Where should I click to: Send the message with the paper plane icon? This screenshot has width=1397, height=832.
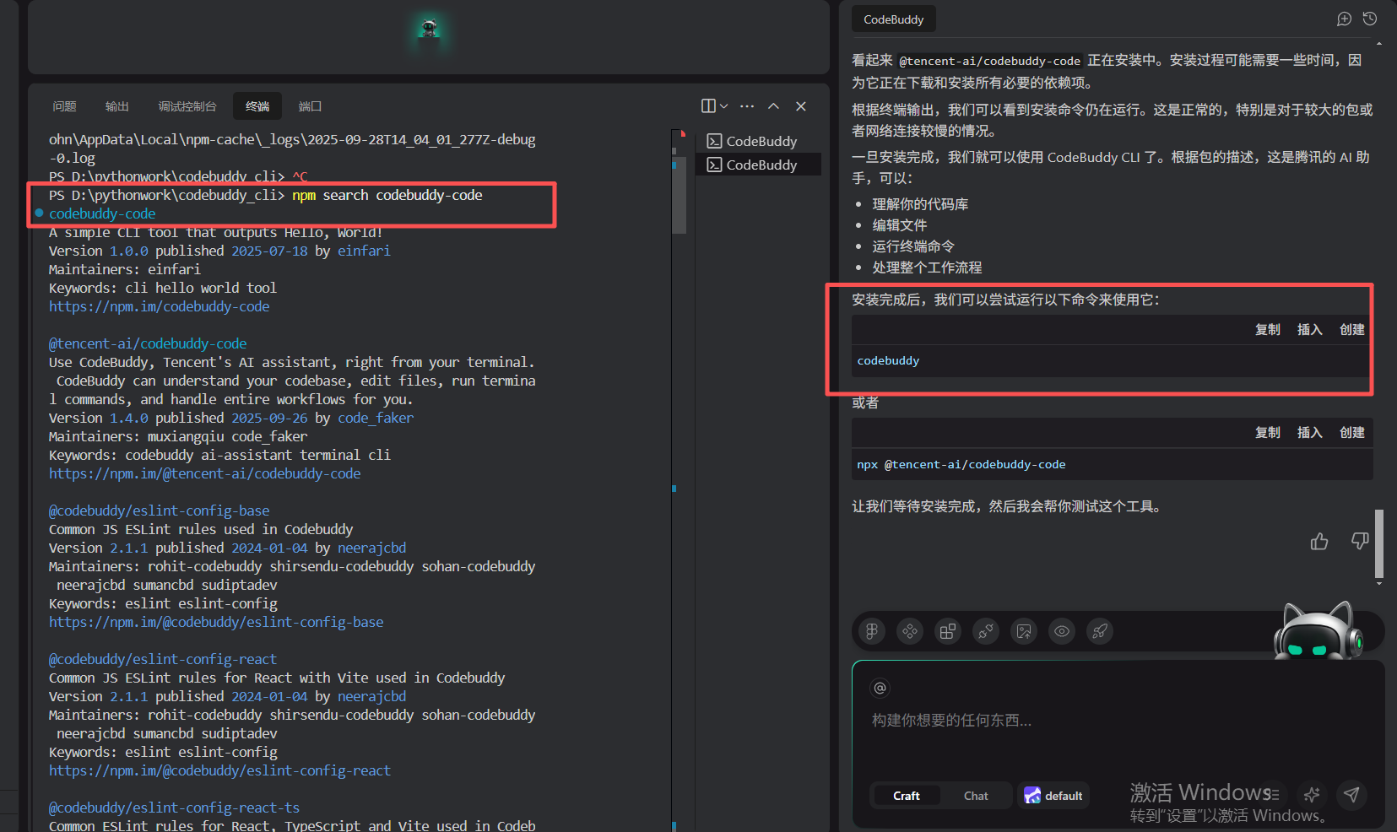1352,795
